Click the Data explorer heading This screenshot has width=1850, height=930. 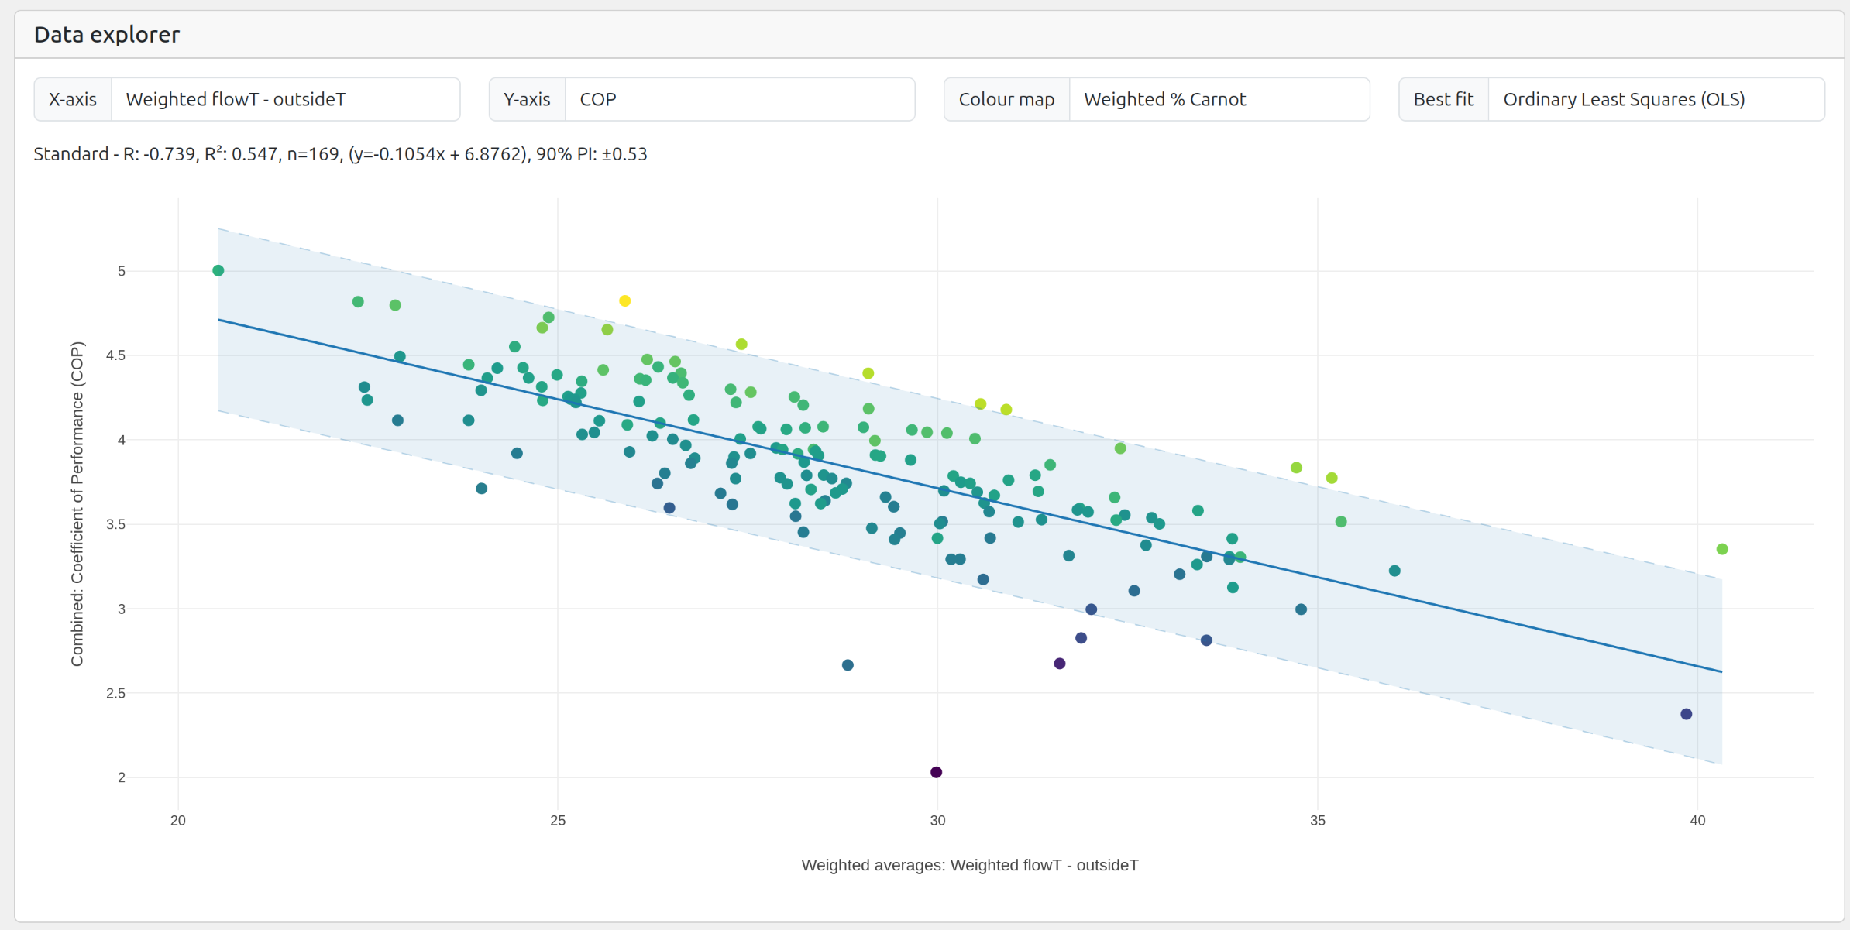click(107, 34)
